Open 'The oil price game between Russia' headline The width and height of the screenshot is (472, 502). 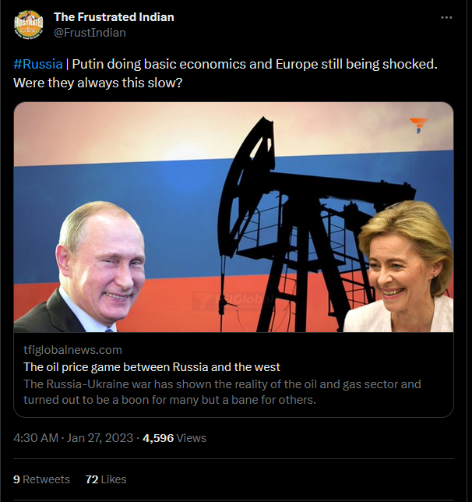point(152,367)
